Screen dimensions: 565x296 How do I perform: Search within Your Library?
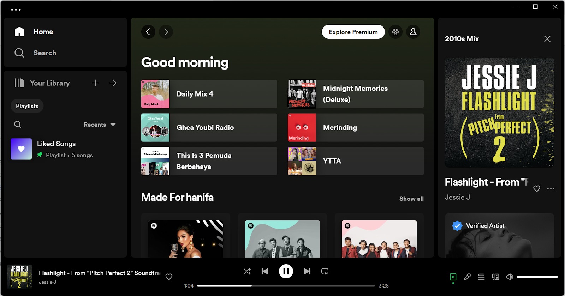coord(18,124)
